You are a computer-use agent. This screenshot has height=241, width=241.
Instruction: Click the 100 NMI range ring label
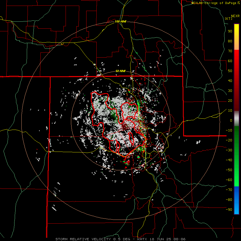point(120,21)
